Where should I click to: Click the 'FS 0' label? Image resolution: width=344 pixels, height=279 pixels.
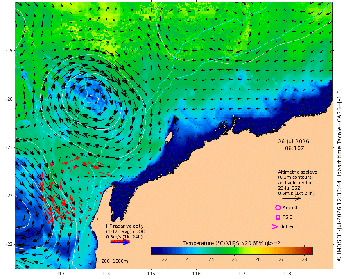287,217
